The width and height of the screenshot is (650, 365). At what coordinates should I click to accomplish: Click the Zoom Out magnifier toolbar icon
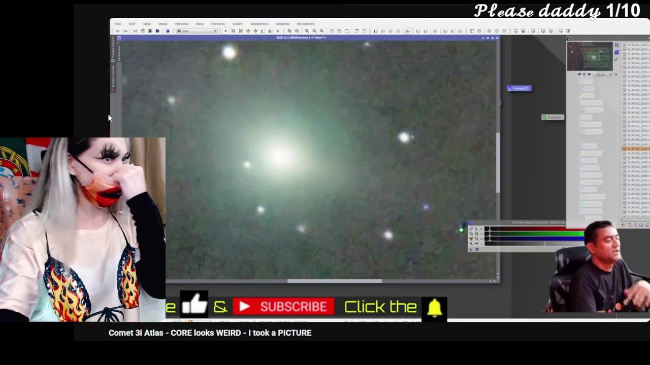(x=297, y=31)
